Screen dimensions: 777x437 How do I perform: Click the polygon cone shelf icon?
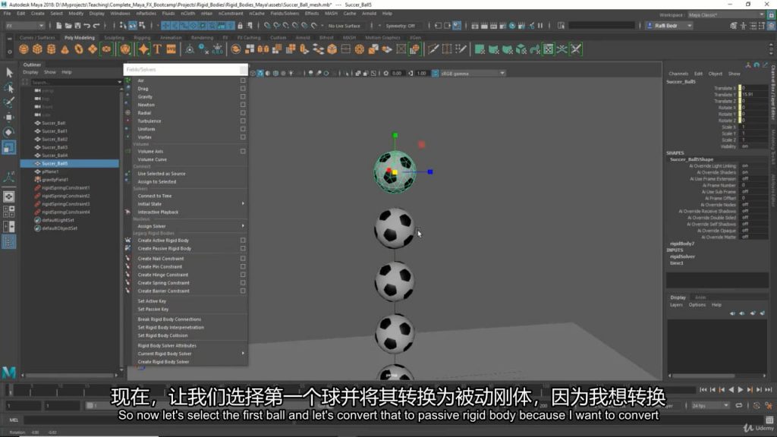point(65,49)
